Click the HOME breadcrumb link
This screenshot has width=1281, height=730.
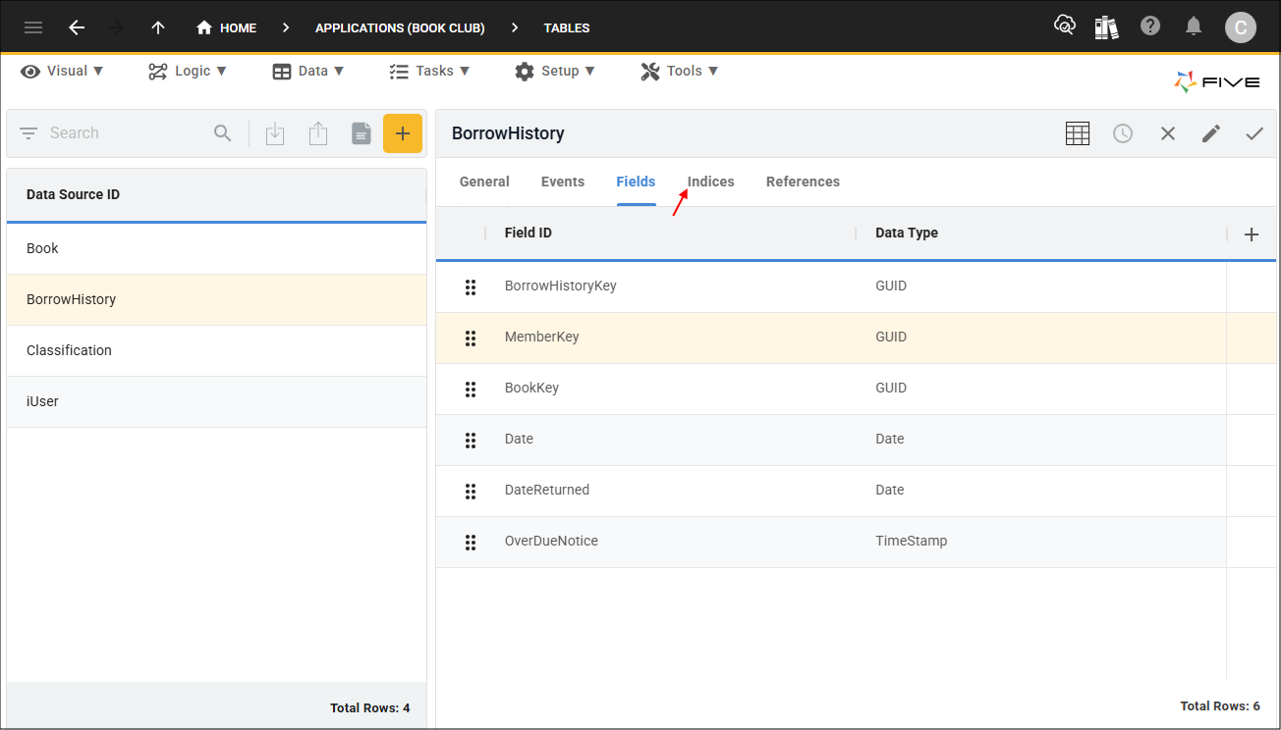(x=227, y=27)
